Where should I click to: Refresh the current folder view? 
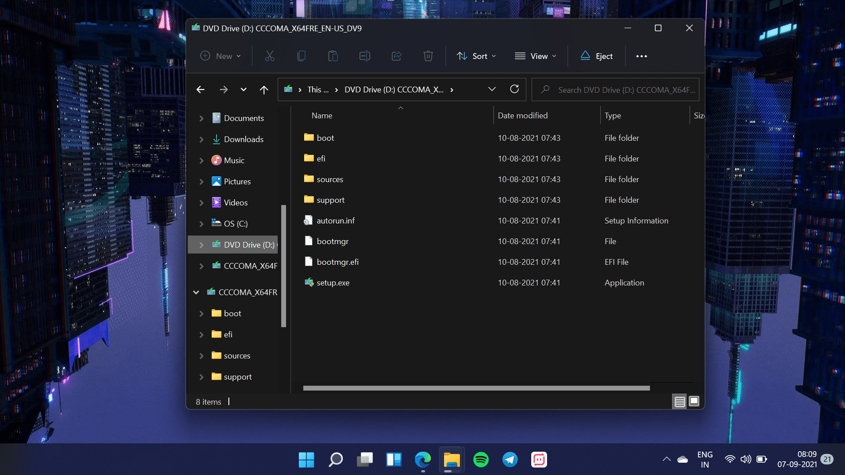514,89
